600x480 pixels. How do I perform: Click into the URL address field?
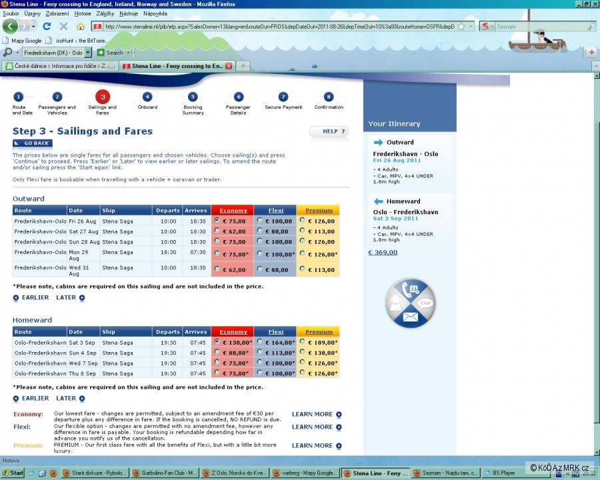[279, 27]
